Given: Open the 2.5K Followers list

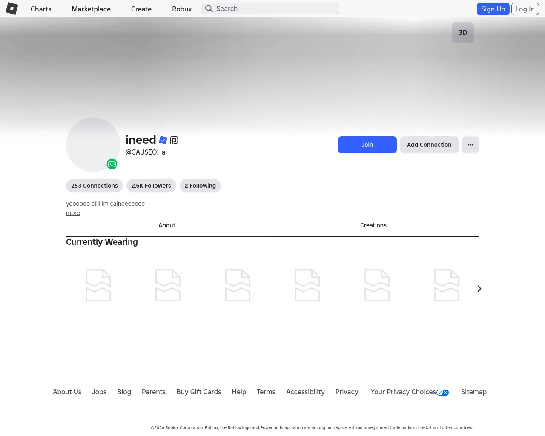Looking at the screenshot, I should click(151, 186).
